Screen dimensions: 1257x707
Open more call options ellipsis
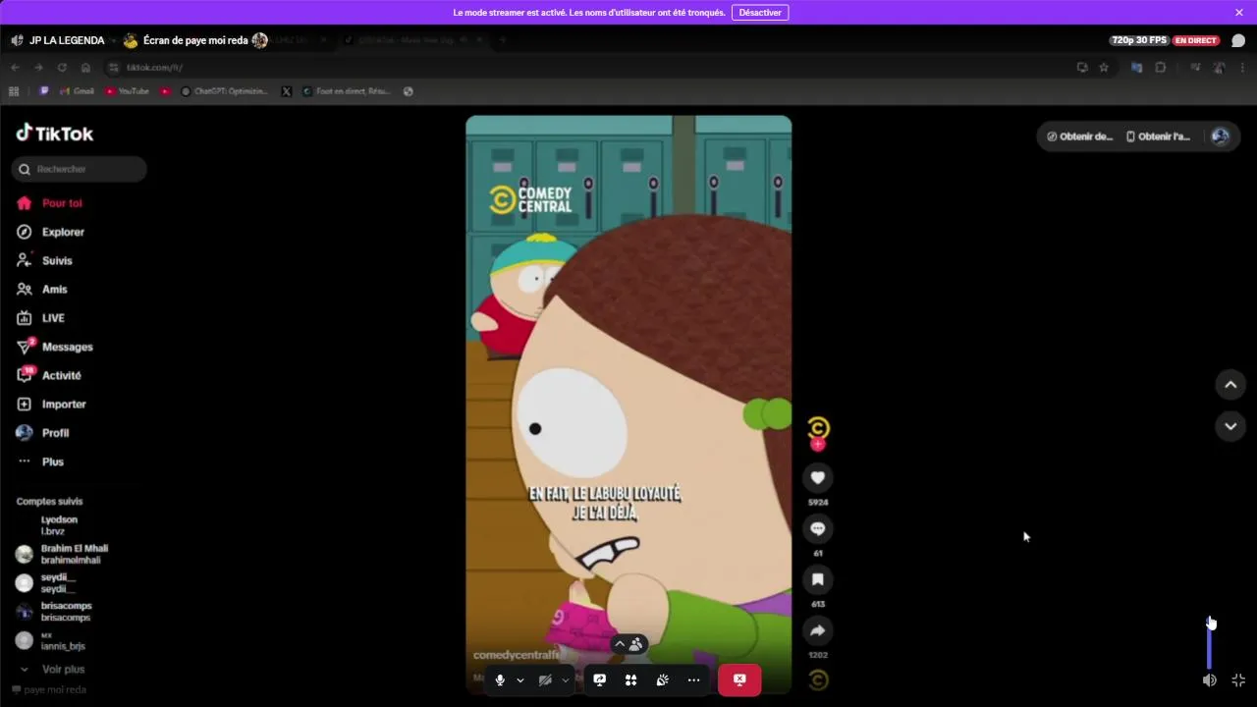(694, 680)
